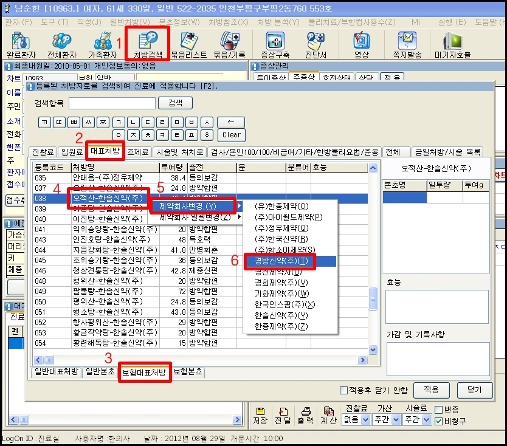The width and height of the screenshot is (507, 446).
Task: Click the 진단서 toolbar icon
Action: click(316, 44)
